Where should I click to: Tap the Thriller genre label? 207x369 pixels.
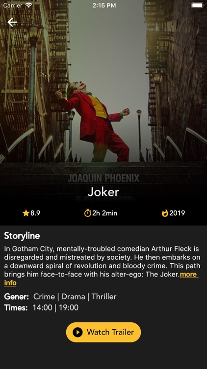coord(104,297)
